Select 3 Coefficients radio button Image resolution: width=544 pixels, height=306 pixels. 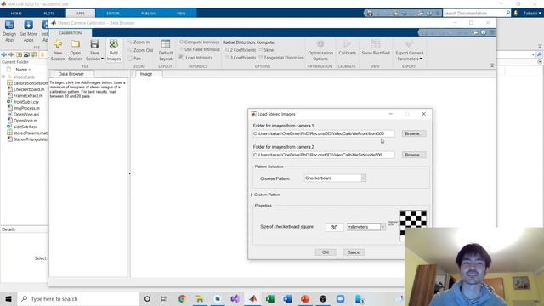(227, 58)
